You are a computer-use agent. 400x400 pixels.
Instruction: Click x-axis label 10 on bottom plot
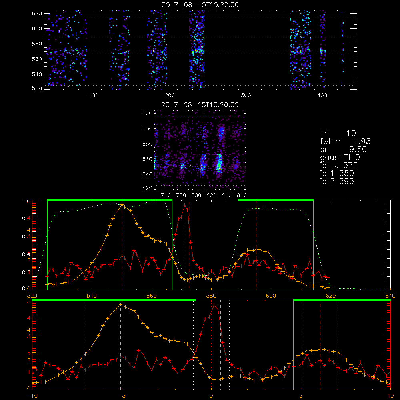(x=390, y=396)
